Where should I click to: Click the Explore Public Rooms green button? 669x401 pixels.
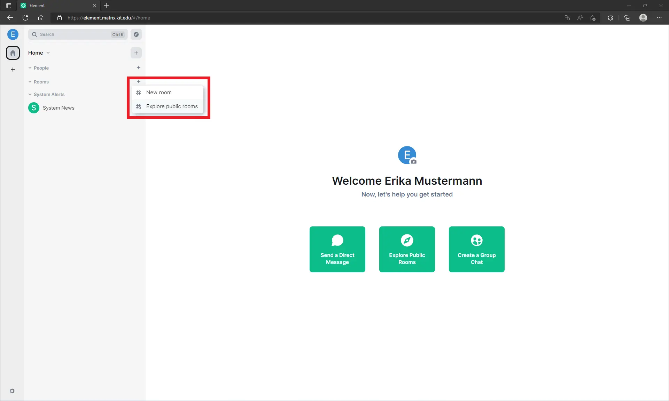pyautogui.click(x=407, y=249)
